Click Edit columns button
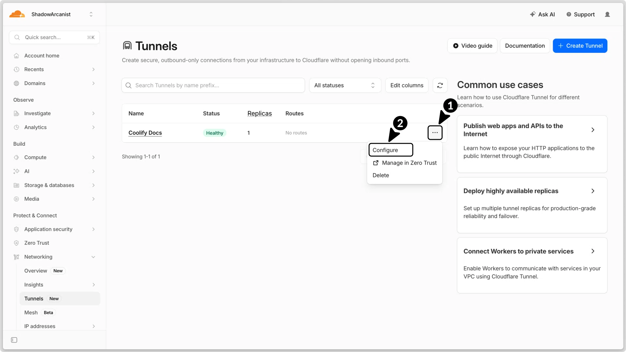The height and width of the screenshot is (352, 626). 407,85
